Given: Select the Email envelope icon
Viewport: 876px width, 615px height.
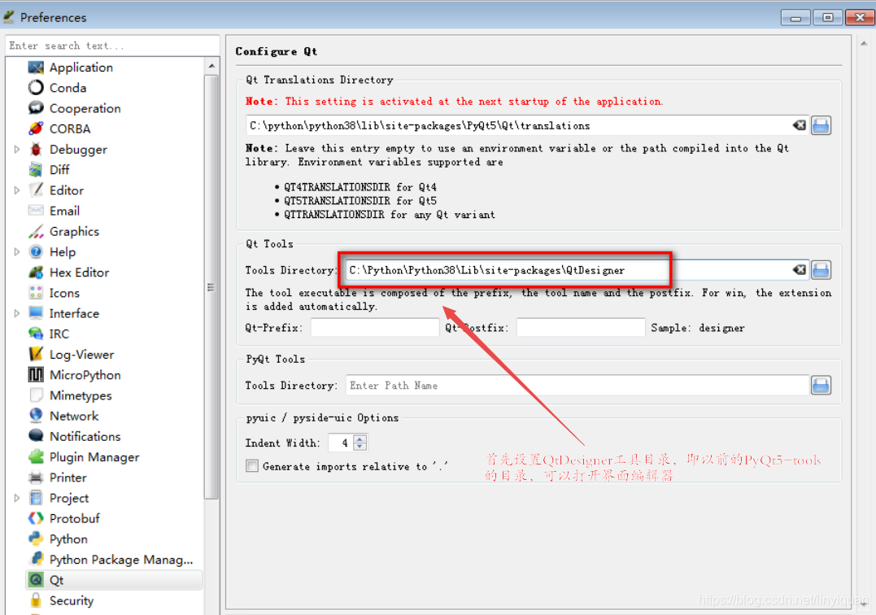Looking at the screenshot, I should coord(36,211).
